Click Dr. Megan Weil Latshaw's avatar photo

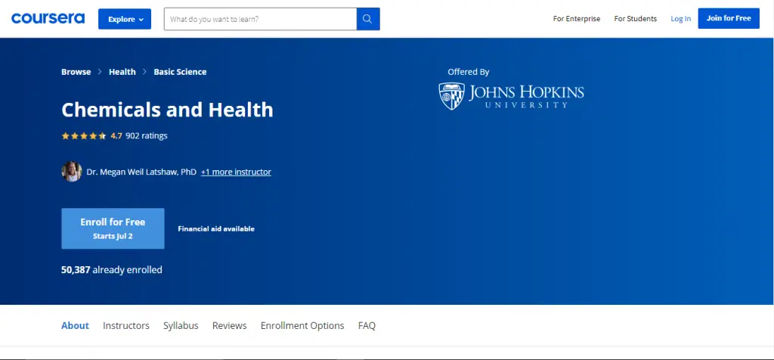point(72,172)
